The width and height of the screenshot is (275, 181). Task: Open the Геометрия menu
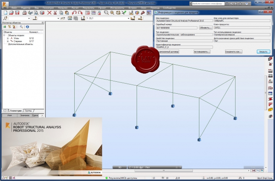48,8
